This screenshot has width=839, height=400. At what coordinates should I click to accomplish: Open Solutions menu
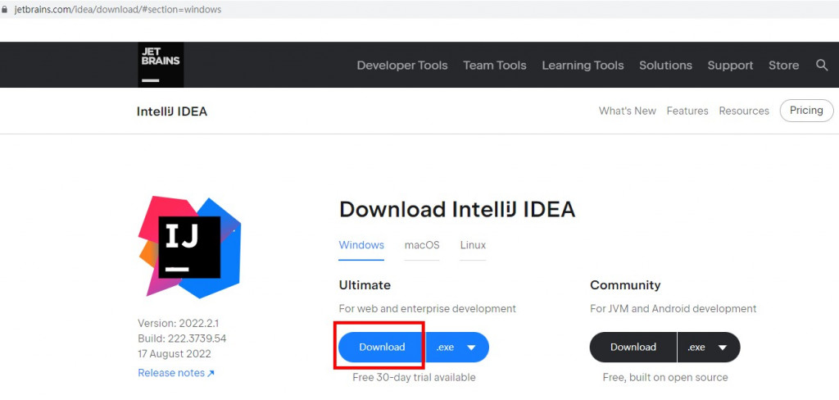[665, 66]
